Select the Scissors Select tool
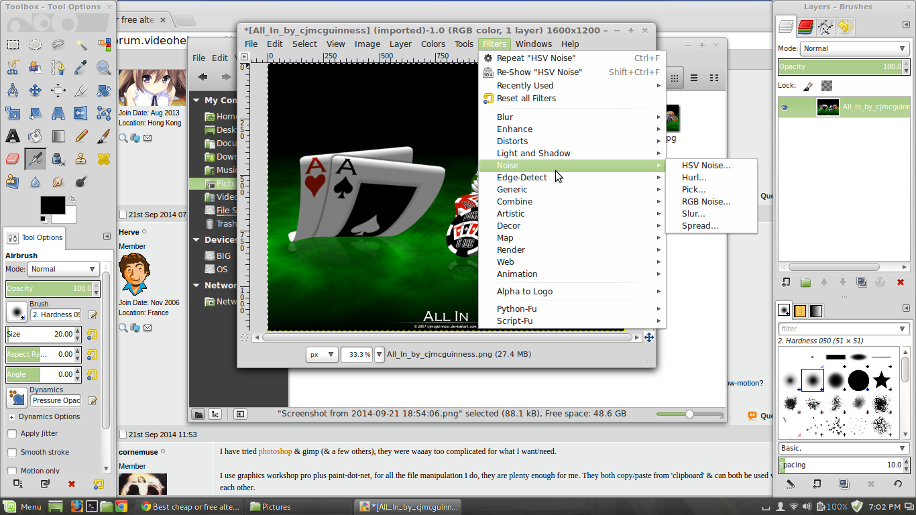Image resolution: width=916 pixels, height=515 pixels. pyautogui.click(x=13, y=67)
